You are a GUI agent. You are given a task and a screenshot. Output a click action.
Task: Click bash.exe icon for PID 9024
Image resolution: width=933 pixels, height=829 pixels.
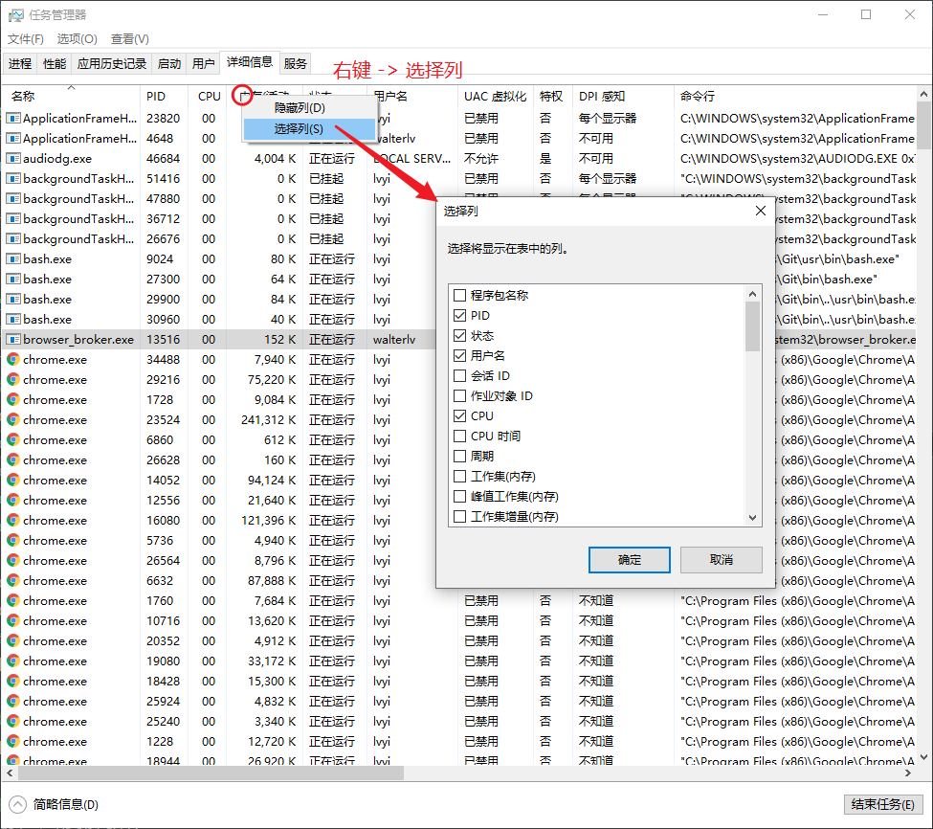coord(13,258)
